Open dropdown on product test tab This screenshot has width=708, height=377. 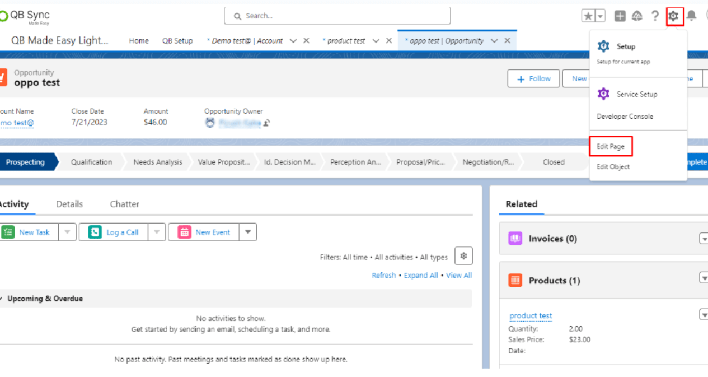[376, 41]
